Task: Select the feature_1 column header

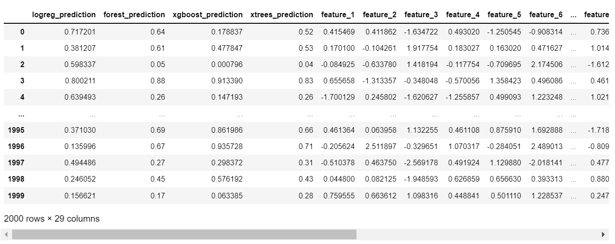Action: 338,14
